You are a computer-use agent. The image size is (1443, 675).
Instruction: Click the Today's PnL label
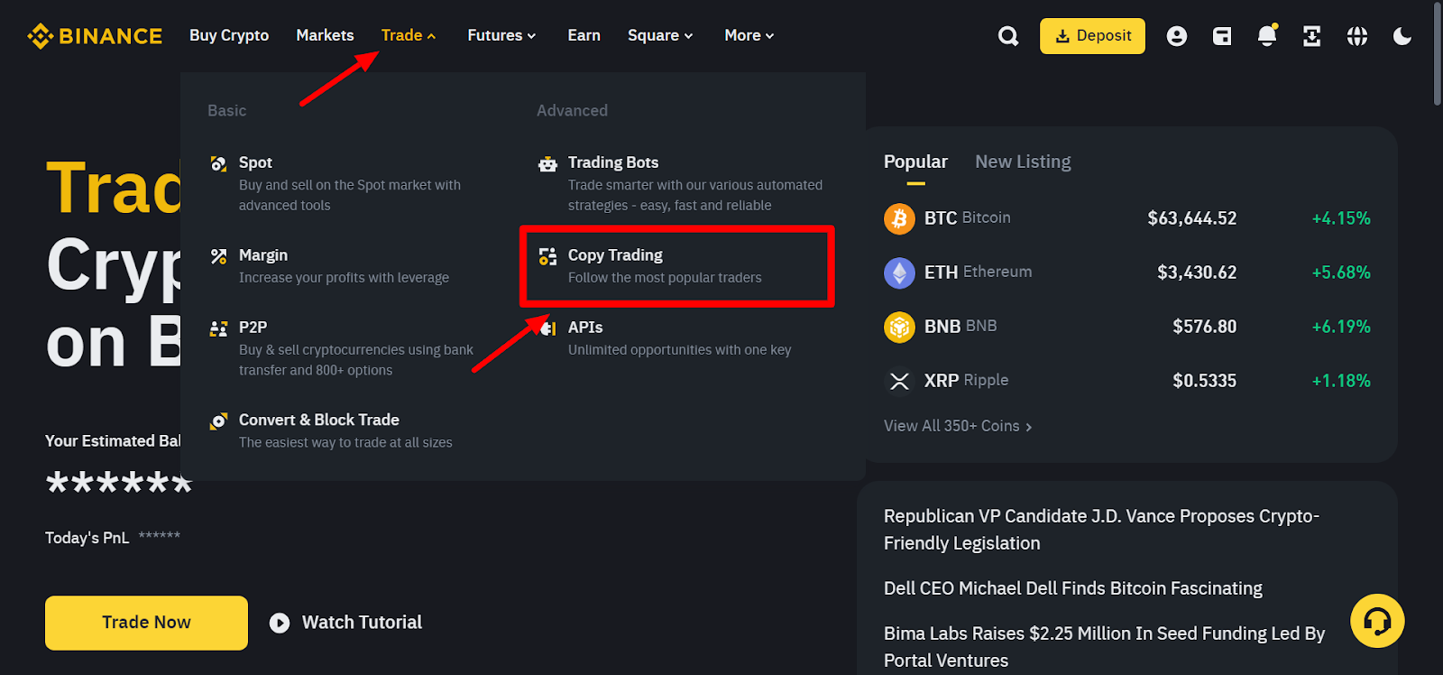tap(87, 538)
